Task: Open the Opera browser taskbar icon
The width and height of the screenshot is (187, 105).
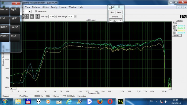Action: click(110, 102)
